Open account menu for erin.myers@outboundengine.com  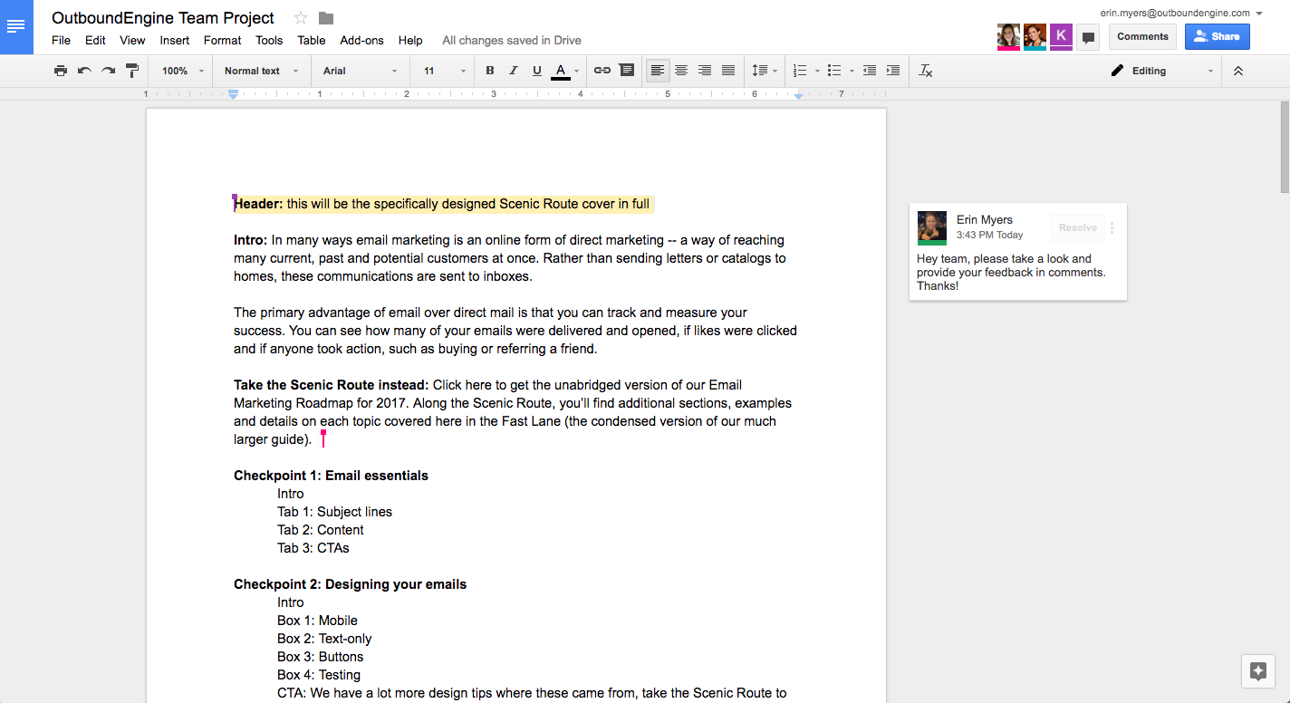(x=1181, y=13)
